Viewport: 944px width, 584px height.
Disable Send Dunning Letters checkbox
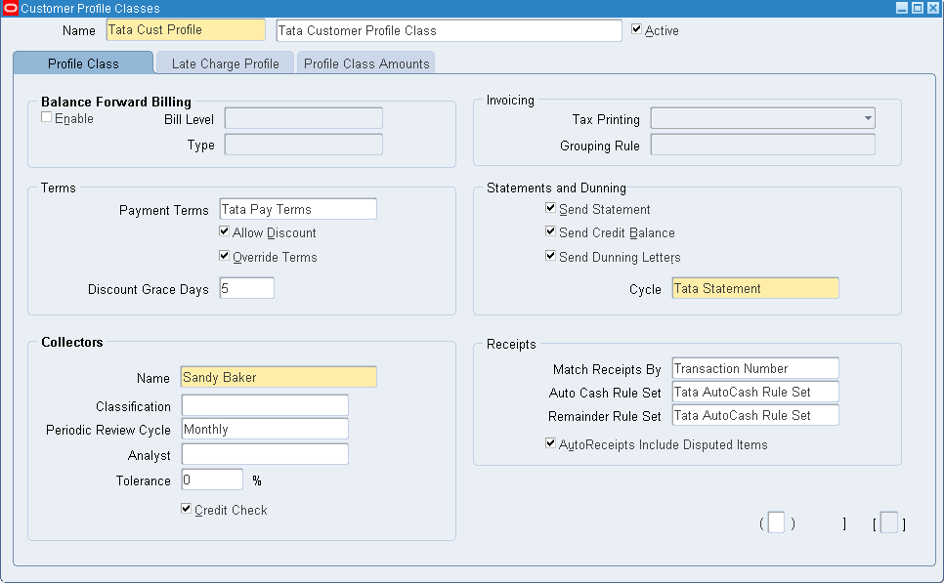pyautogui.click(x=551, y=256)
